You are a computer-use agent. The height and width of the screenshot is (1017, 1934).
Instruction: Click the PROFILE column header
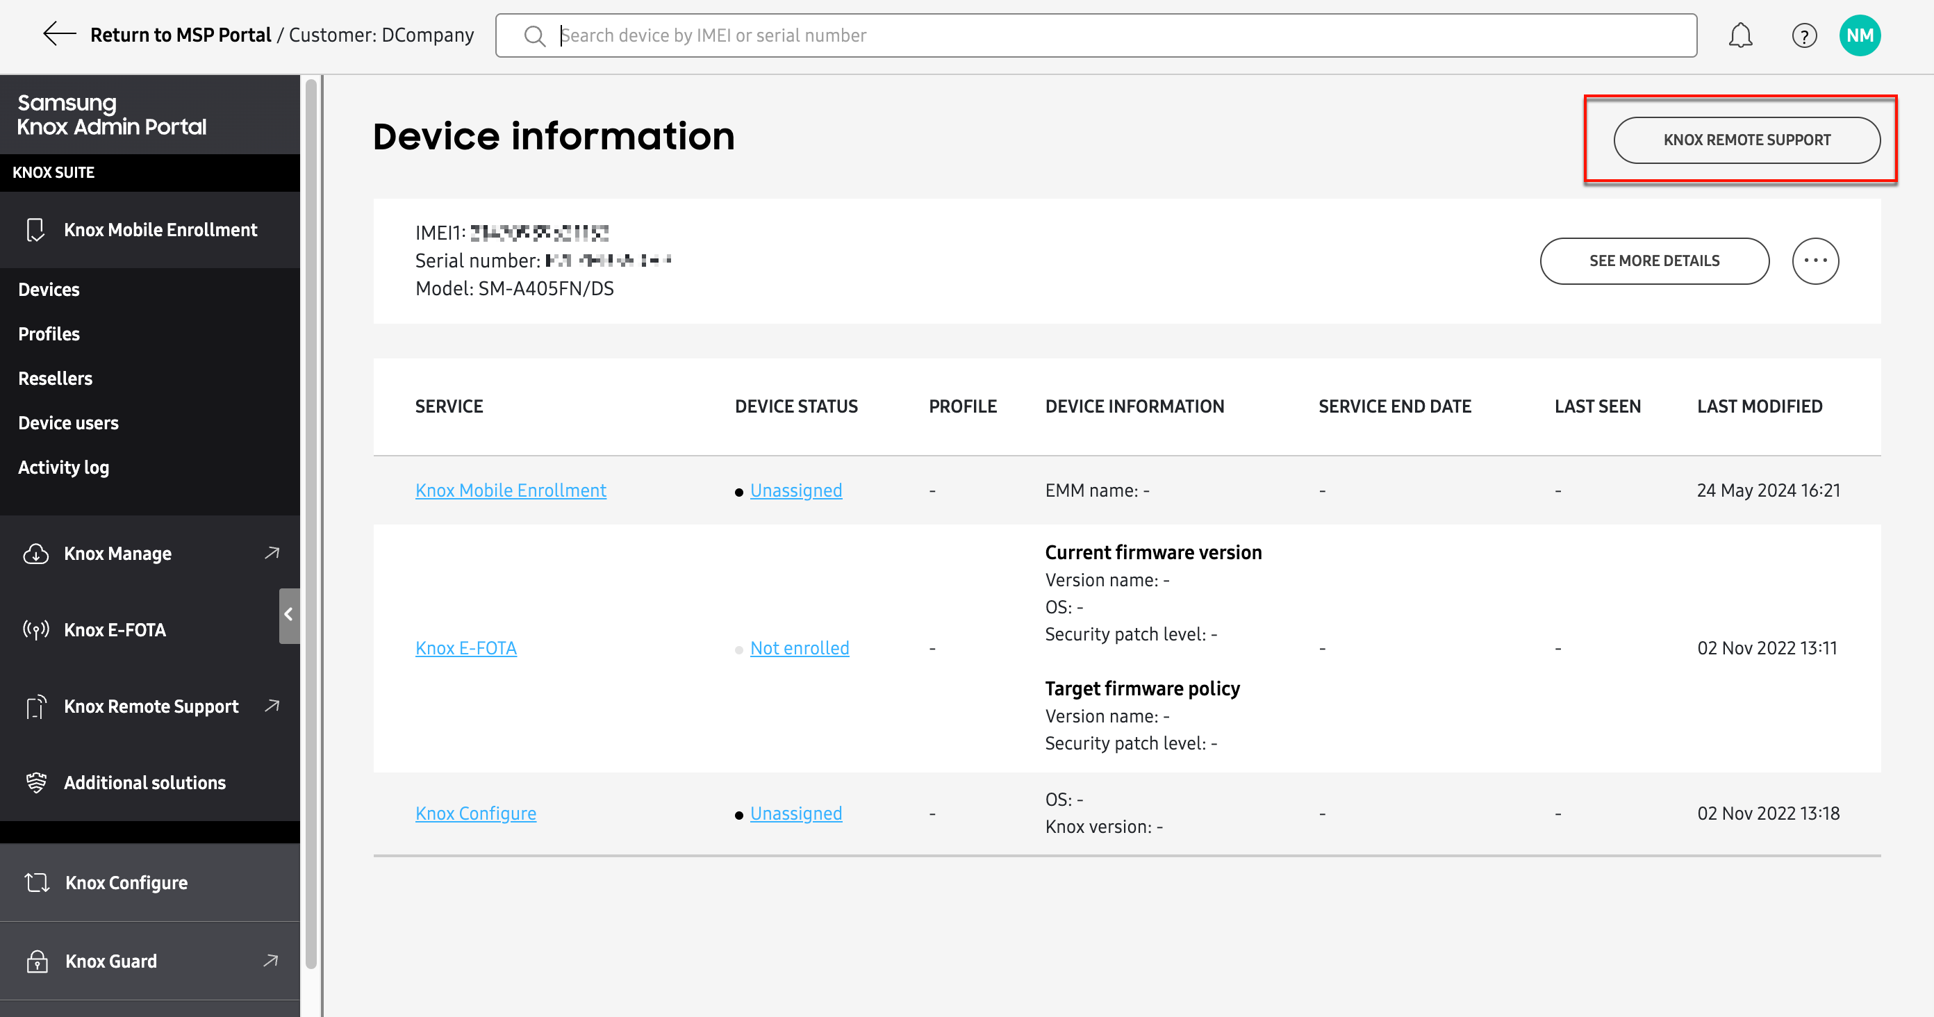point(963,406)
